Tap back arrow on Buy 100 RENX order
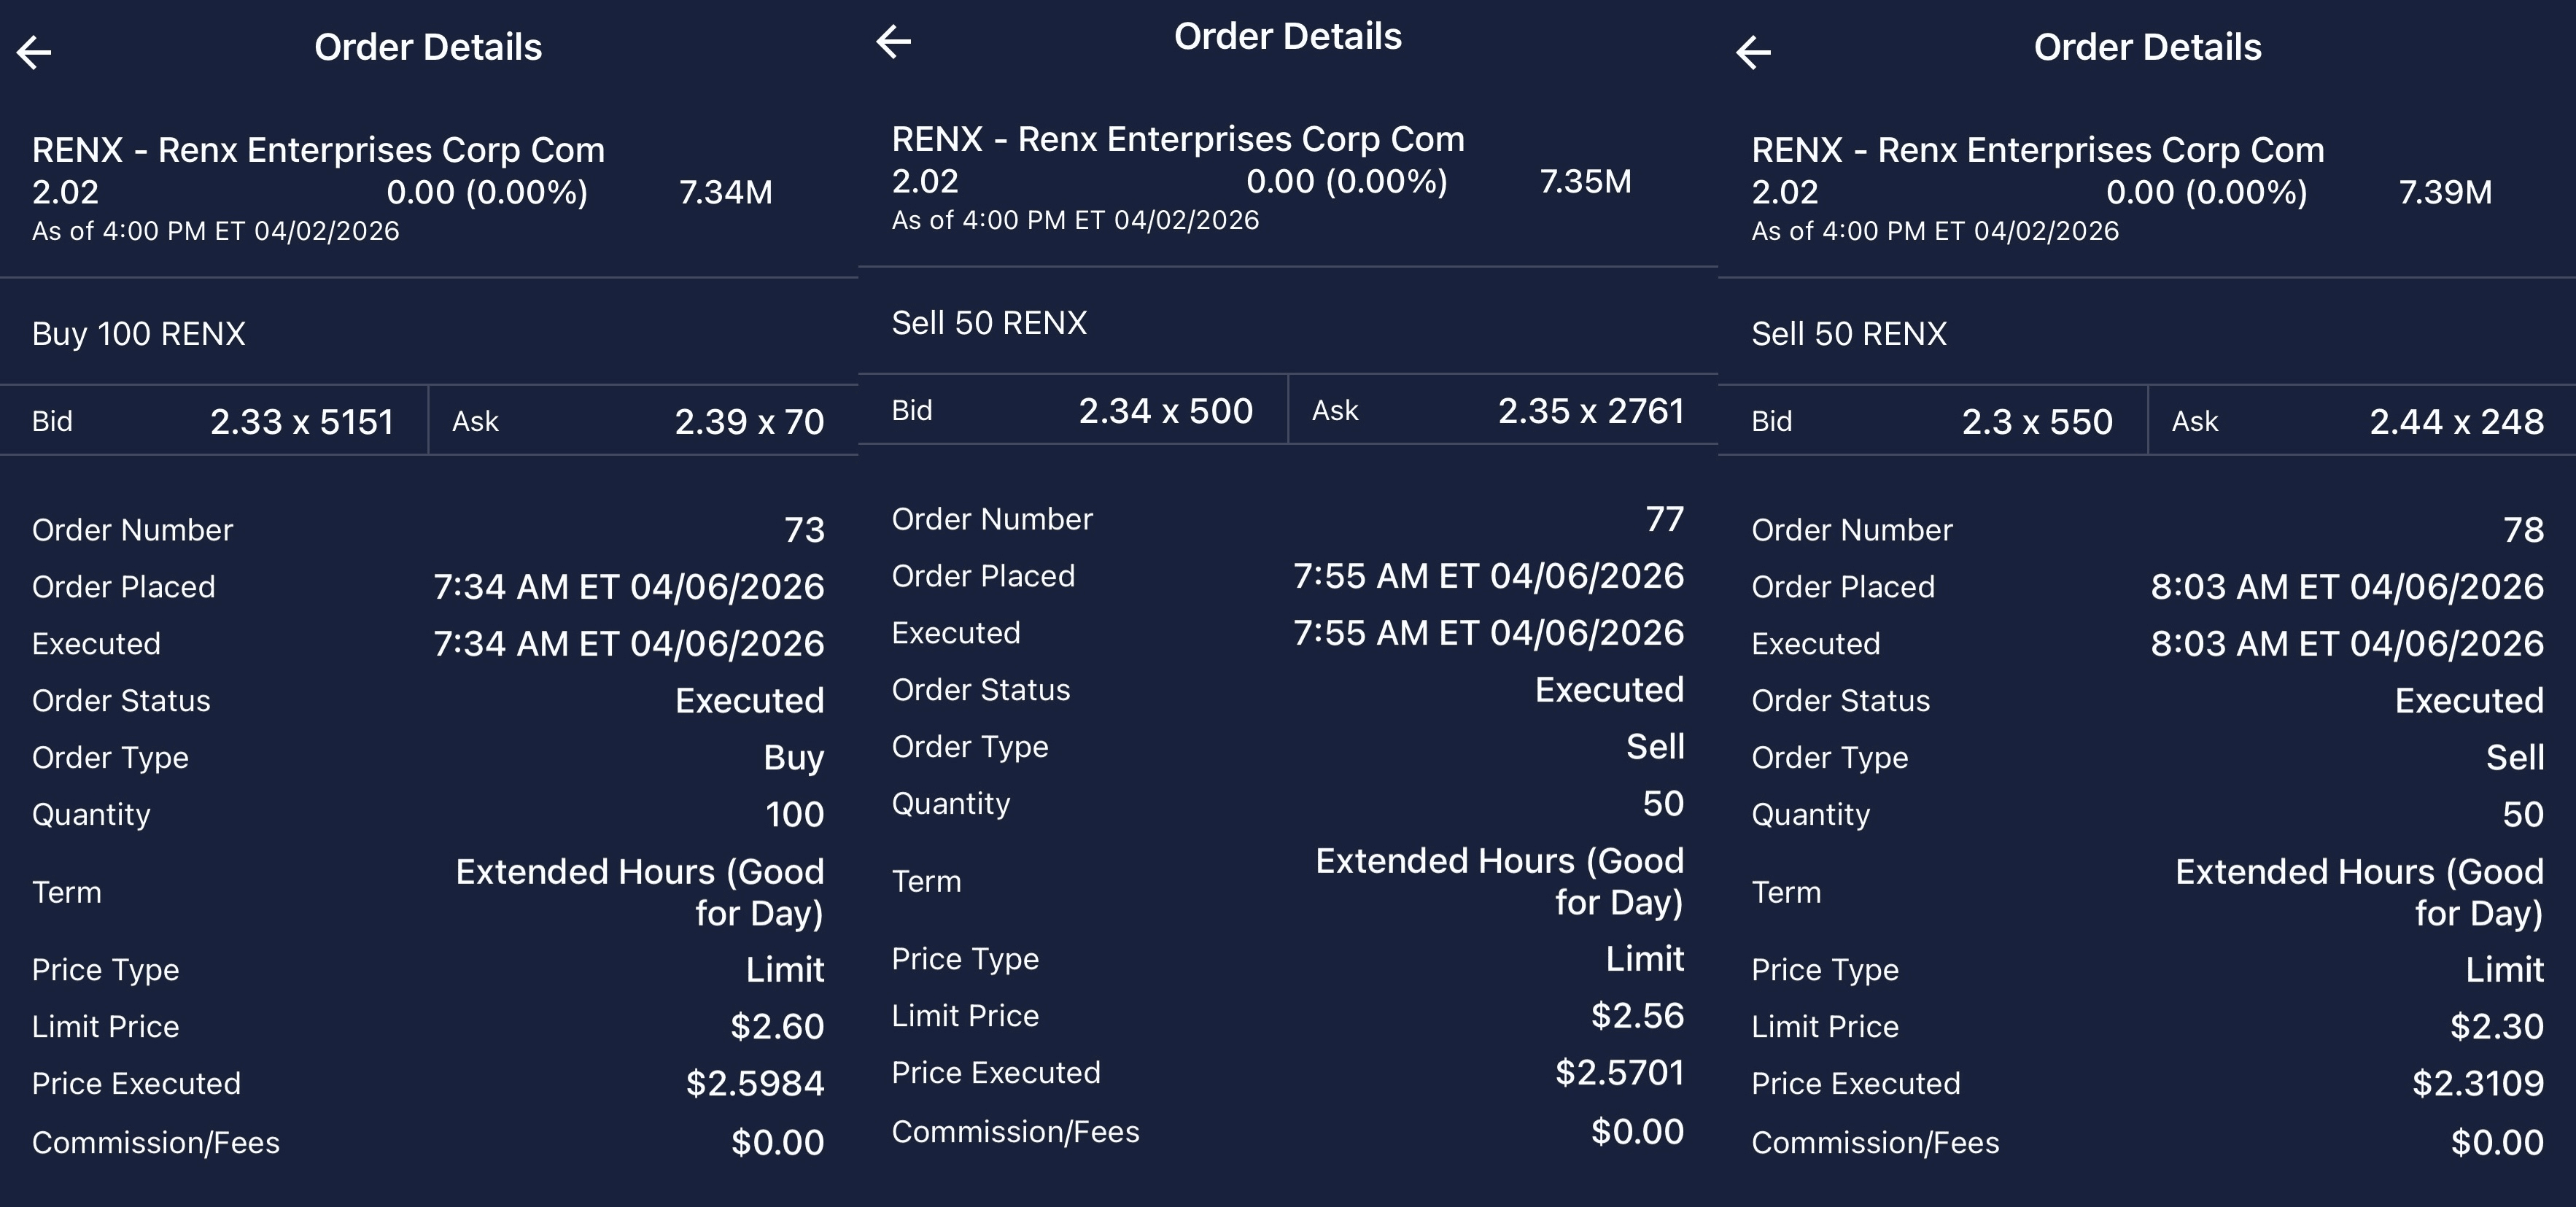Image resolution: width=2576 pixels, height=1207 pixels. click(35, 52)
